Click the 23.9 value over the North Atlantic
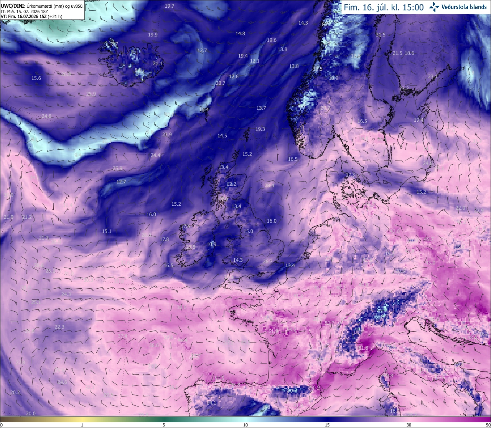Image resolution: width=491 pixels, height=428 pixels. coord(167,135)
